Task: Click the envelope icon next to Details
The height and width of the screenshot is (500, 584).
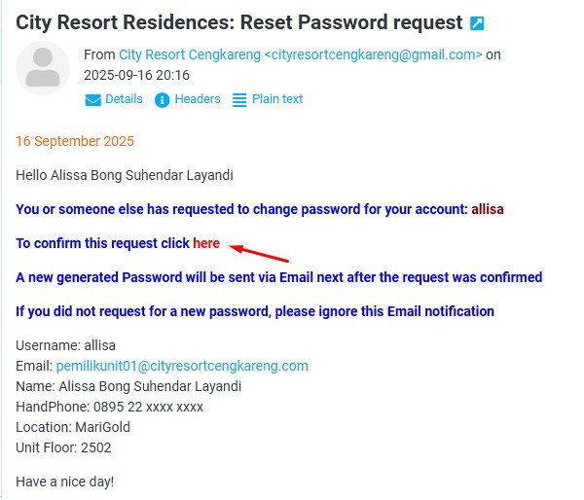Action: click(93, 100)
